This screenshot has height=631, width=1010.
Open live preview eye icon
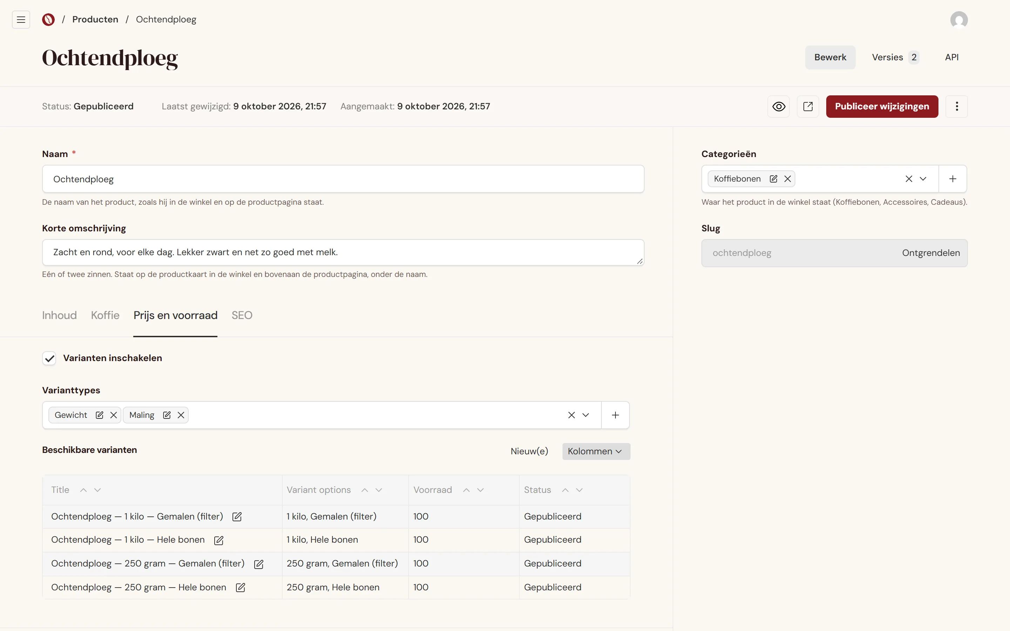point(779,107)
